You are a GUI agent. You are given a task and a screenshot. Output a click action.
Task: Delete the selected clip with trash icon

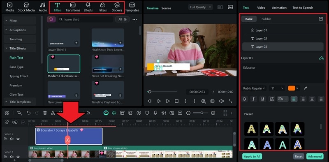(45, 113)
